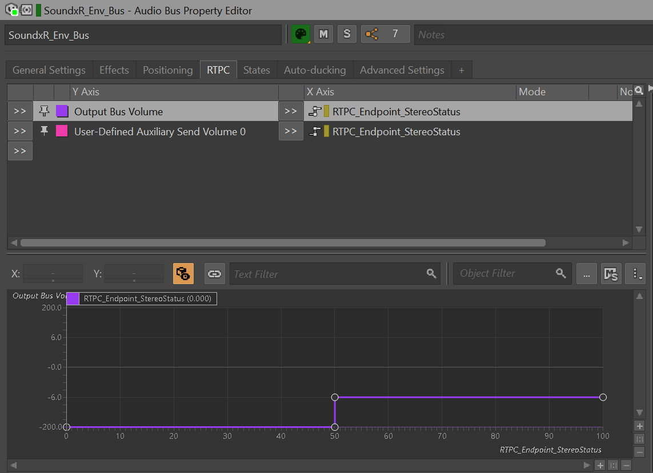653x473 pixels.
Task: Open X Axis selector for Auxiliary Send Volume row
Action: (x=291, y=131)
